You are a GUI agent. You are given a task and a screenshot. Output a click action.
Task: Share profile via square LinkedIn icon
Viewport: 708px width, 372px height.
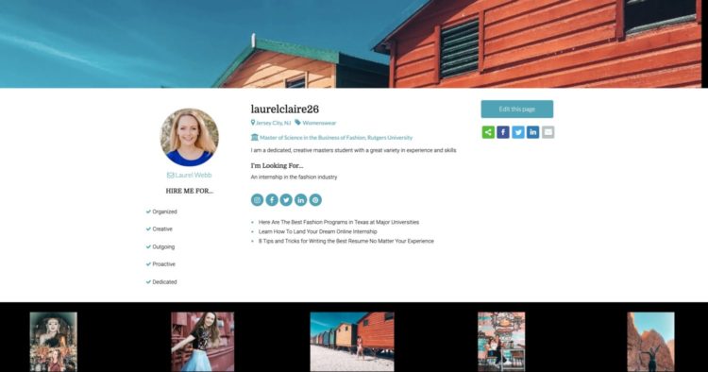click(x=532, y=132)
